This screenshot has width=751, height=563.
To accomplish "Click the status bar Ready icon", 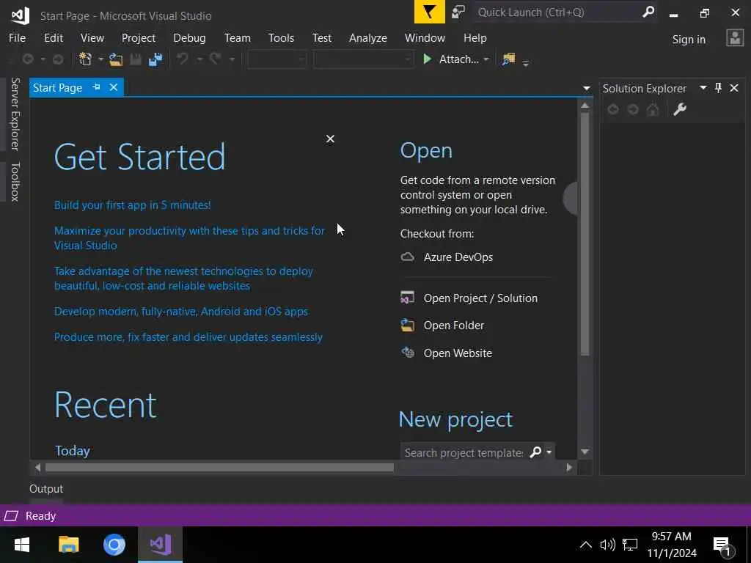I will point(11,515).
